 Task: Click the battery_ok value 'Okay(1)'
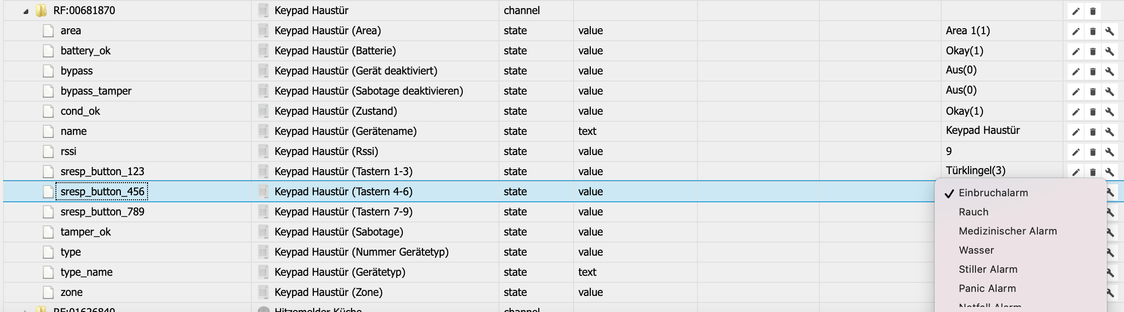click(x=964, y=51)
